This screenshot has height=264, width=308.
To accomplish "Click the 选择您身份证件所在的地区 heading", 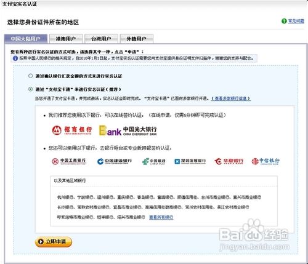I will [43, 22].
